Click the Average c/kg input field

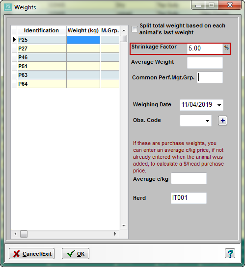[189, 178]
